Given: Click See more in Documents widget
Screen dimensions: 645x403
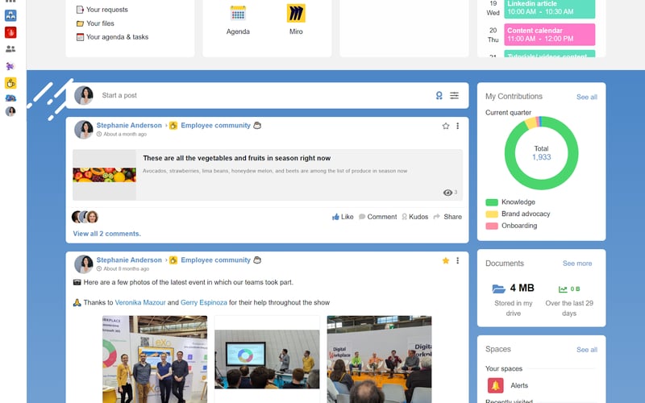Looking at the screenshot, I should pos(577,264).
